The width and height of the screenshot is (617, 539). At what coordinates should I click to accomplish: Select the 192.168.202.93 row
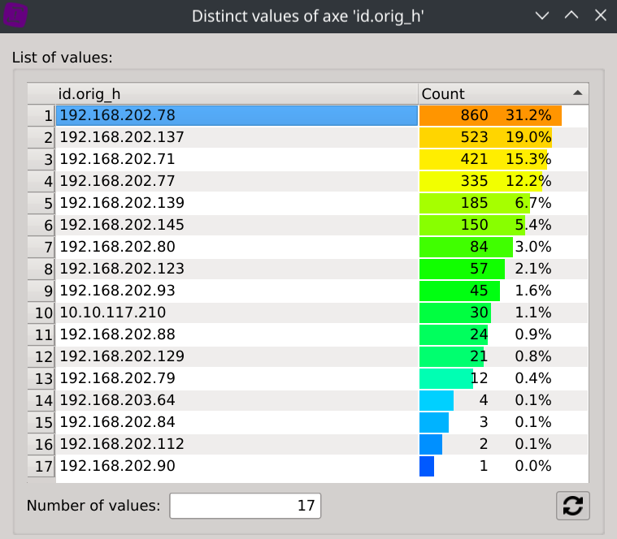click(x=236, y=291)
